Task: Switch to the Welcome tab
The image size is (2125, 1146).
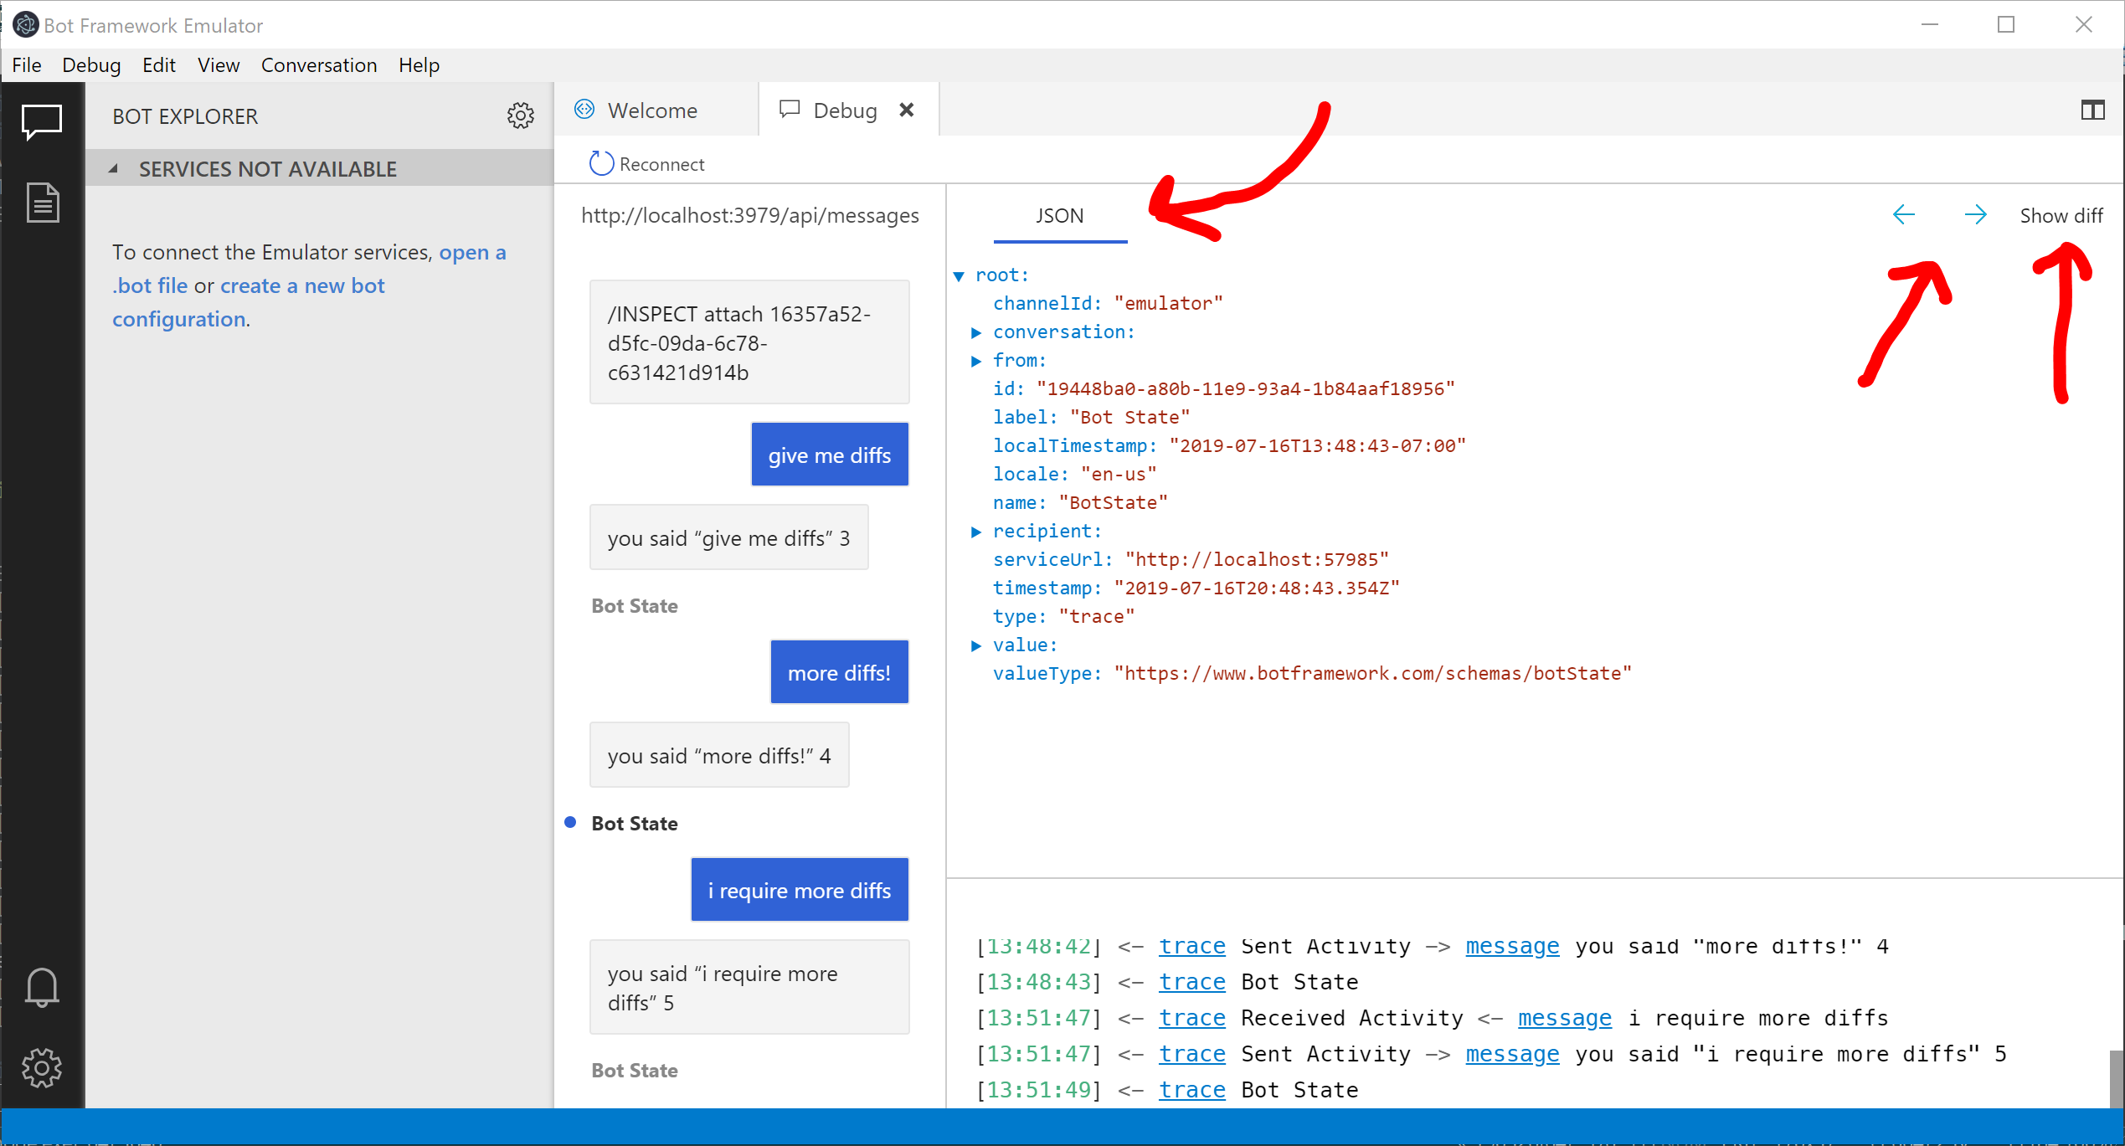Action: coord(656,110)
